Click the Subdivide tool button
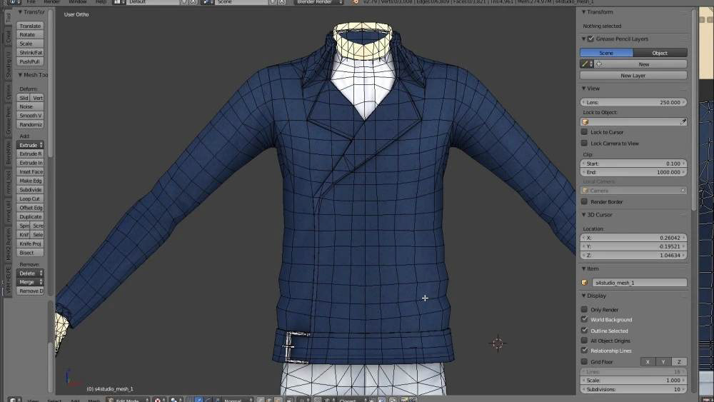Viewport: 714px width, 402px height. click(x=31, y=190)
